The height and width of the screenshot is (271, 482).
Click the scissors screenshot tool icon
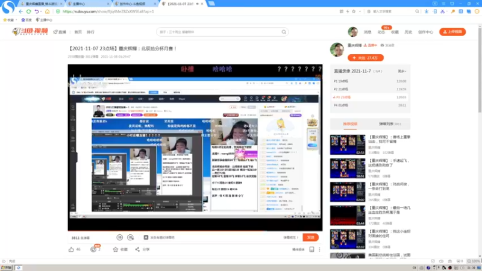pos(442,11)
